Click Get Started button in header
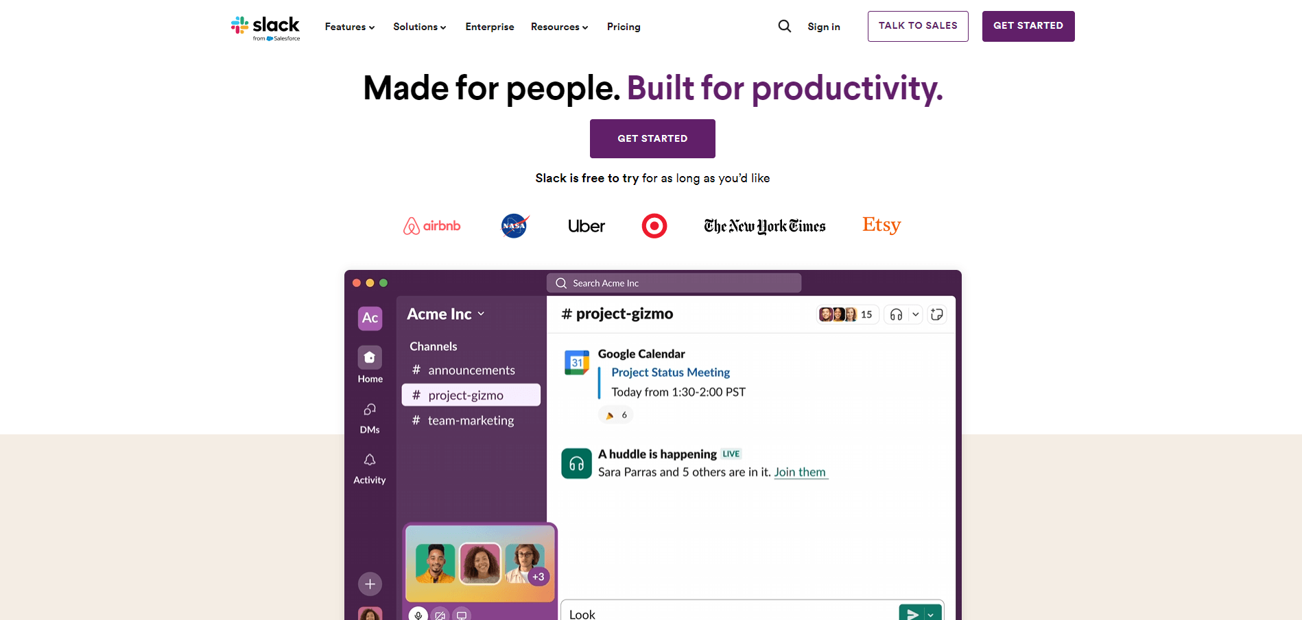This screenshot has width=1302, height=620. pyautogui.click(x=1028, y=26)
